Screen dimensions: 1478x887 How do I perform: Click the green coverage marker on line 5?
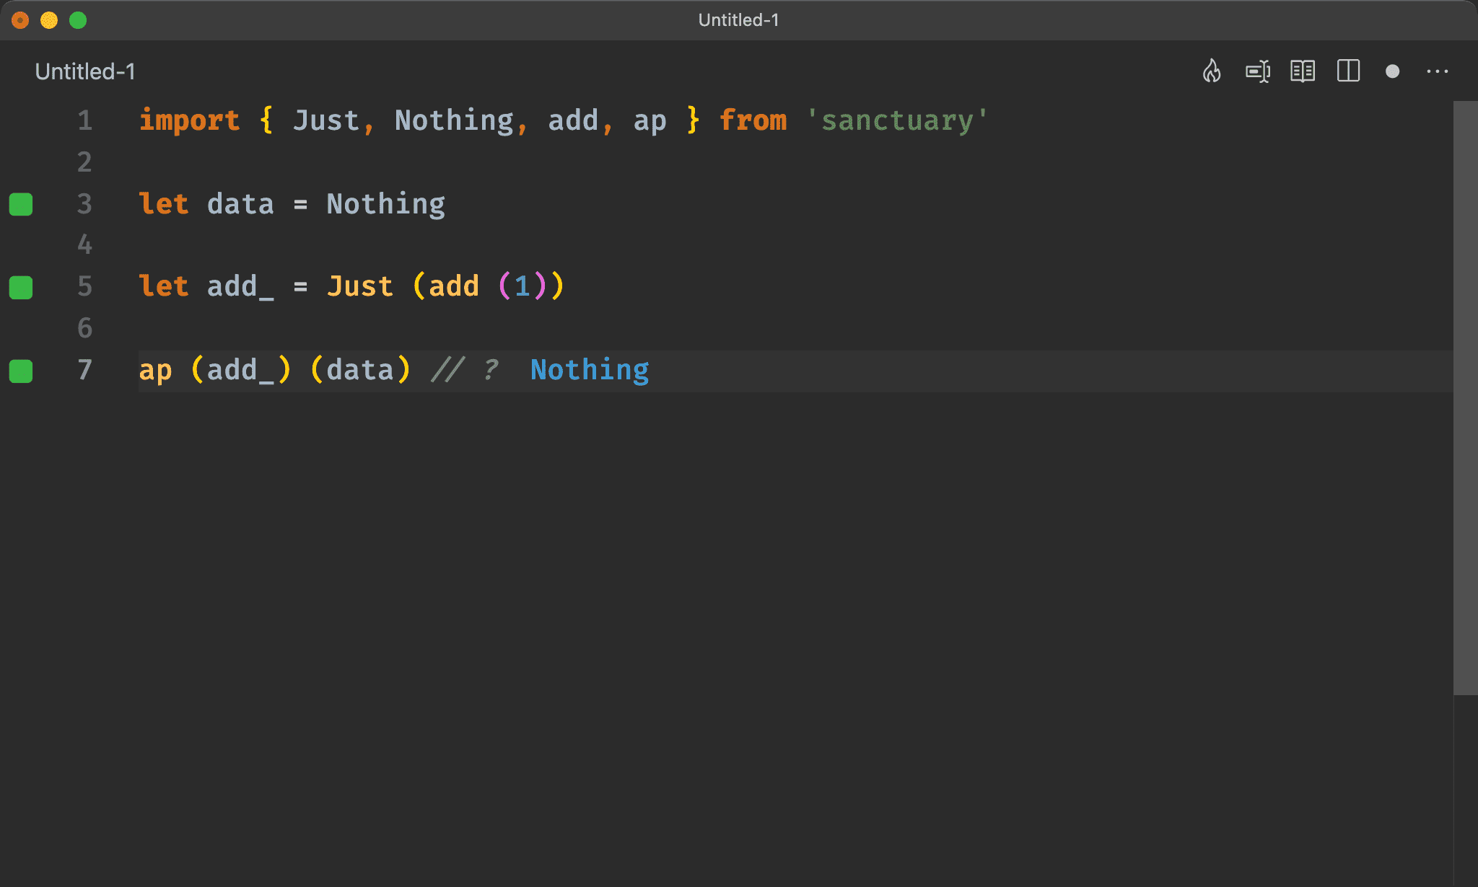pyautogui.click(x=21, y=287)
